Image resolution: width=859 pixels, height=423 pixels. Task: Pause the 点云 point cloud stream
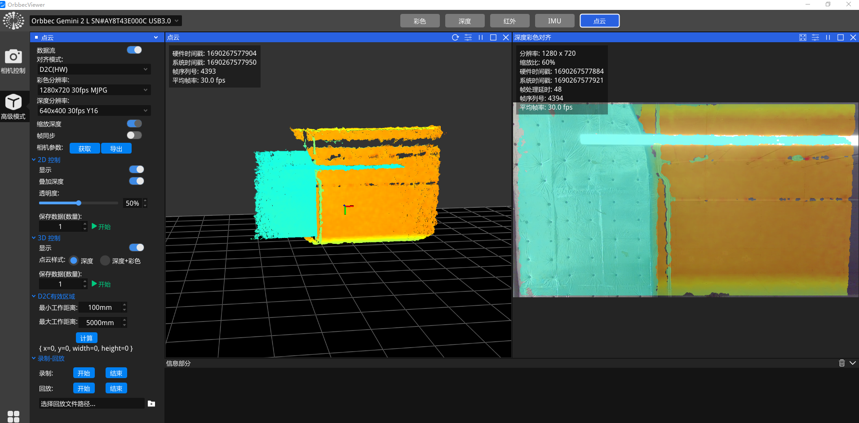pos(481,37)
